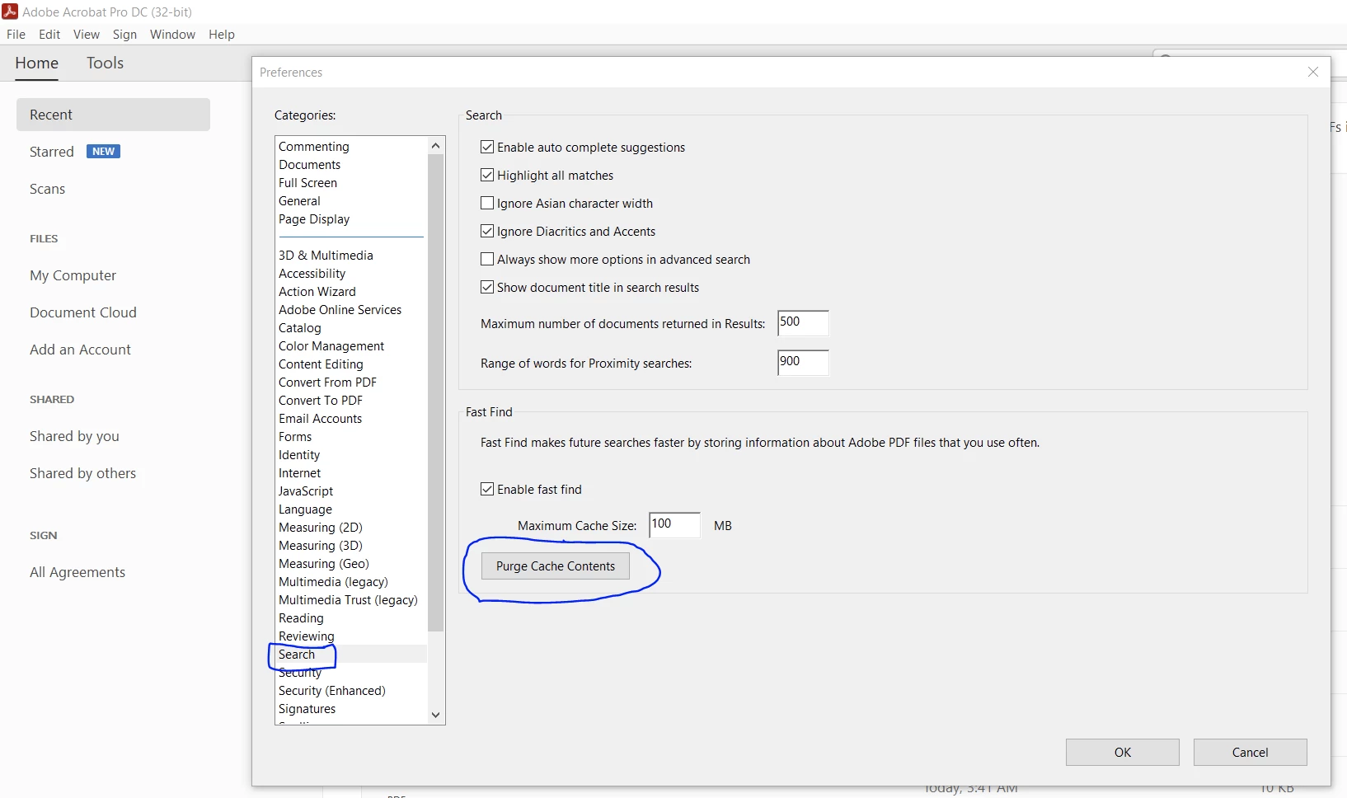The image size is (1347, 798).
Task: Select Forms category
Action: (x=295, y=437)
